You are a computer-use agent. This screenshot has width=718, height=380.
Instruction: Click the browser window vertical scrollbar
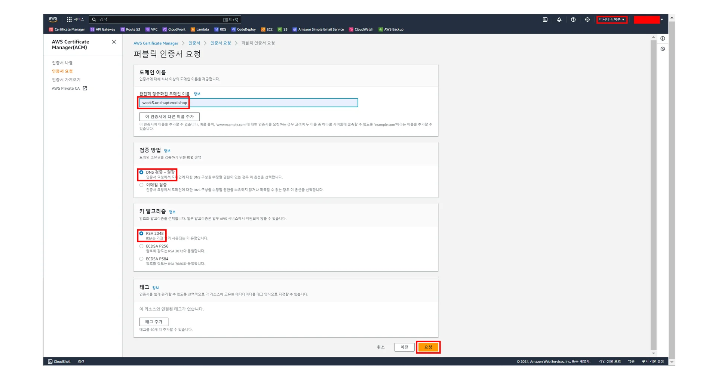(672, 190)
